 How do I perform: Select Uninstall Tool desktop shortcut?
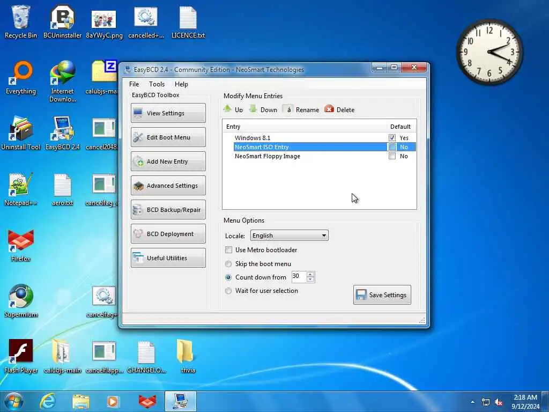coord(21,133)
